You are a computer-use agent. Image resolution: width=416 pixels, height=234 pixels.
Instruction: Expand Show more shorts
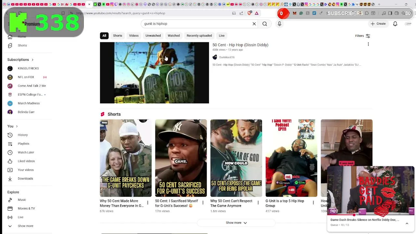236,223
